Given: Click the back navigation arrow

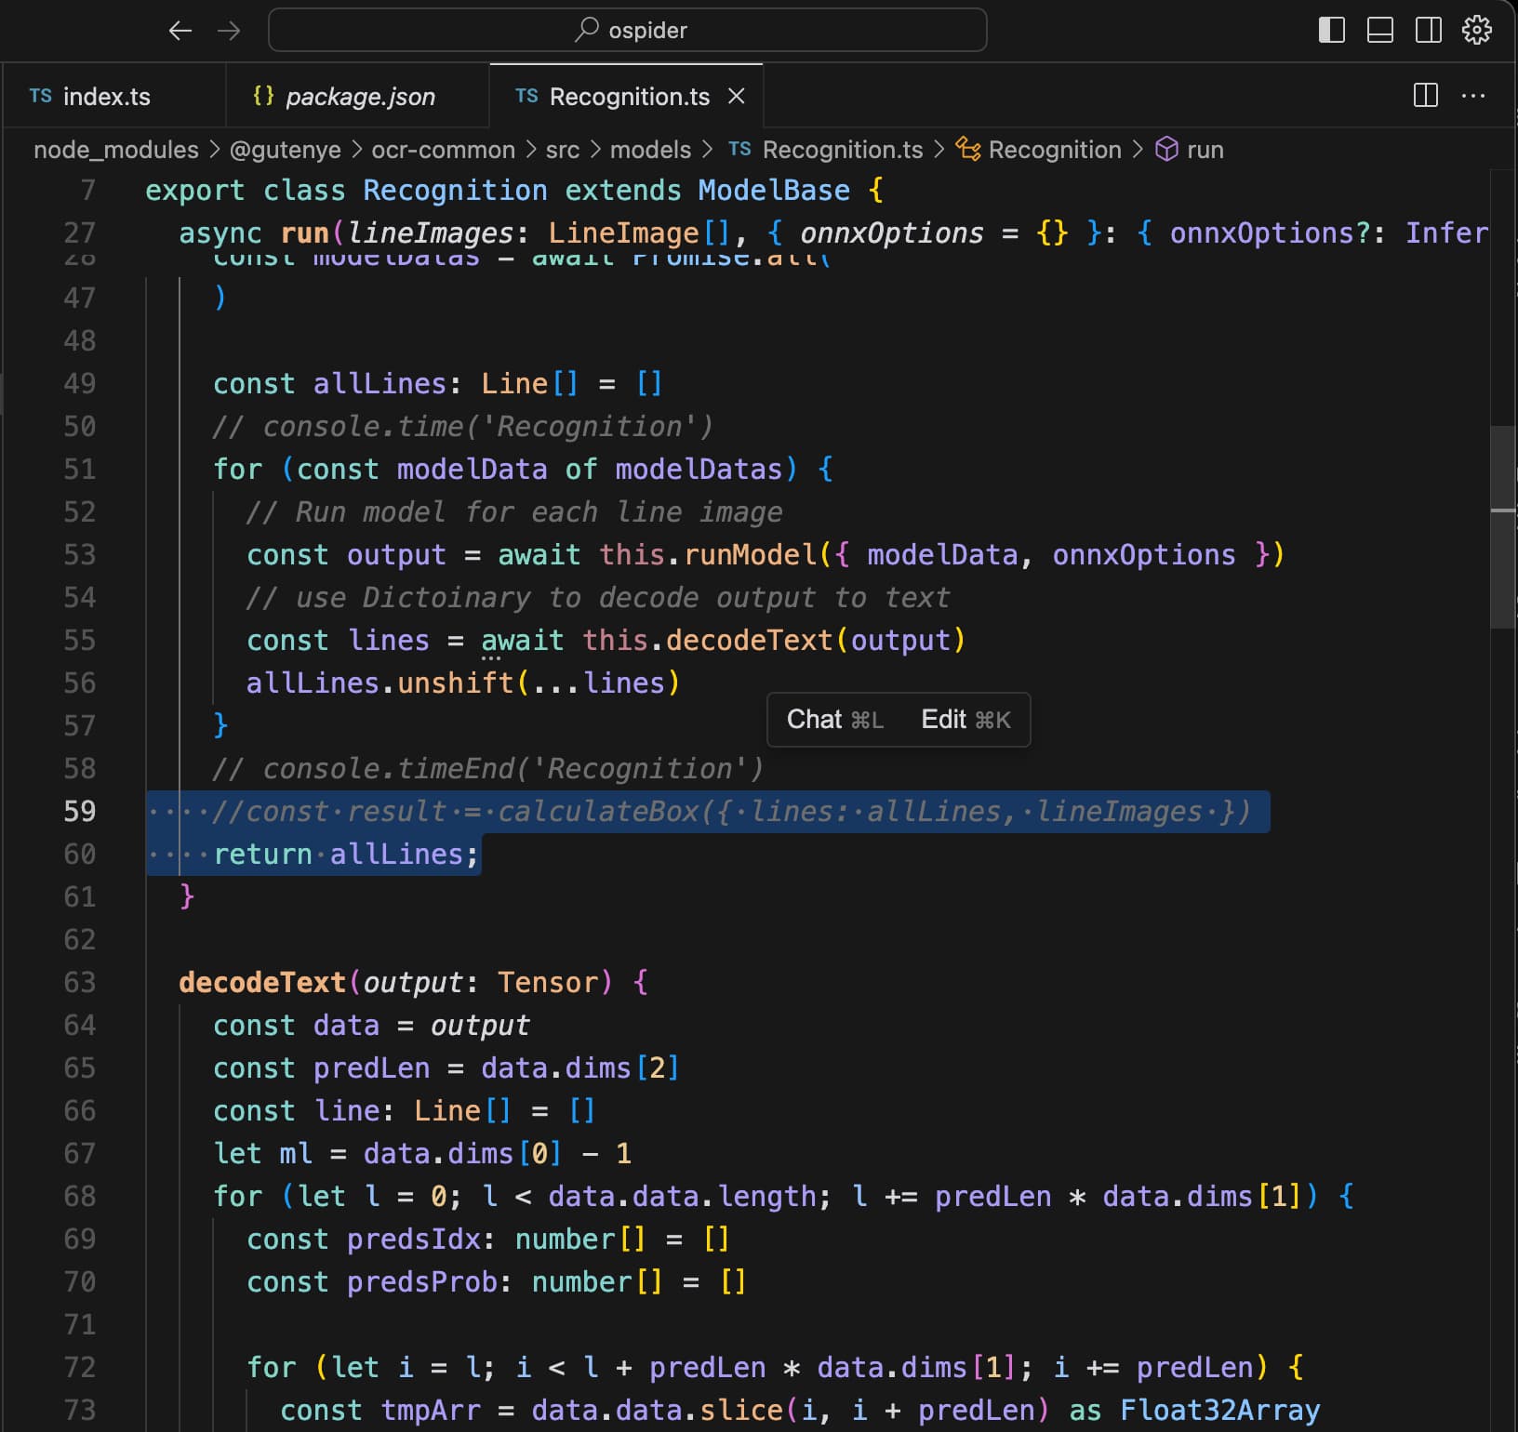Looking at the screenshot, I should point(180,31).
